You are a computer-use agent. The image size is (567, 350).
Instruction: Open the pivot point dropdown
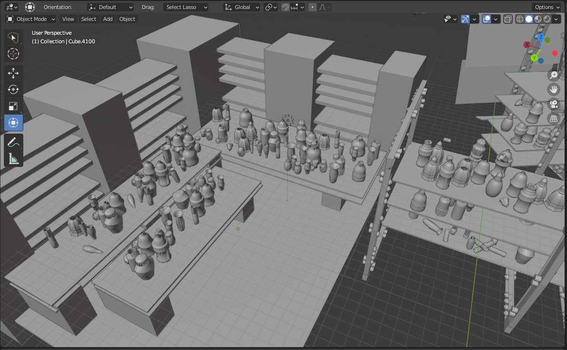(271, 7)
